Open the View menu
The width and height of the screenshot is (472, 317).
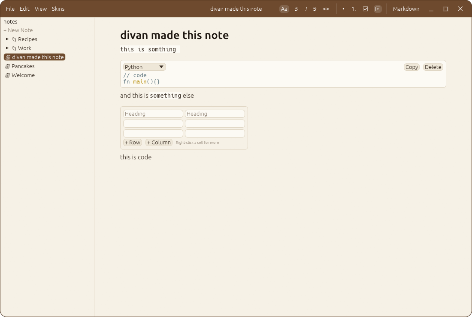(41, 9)
